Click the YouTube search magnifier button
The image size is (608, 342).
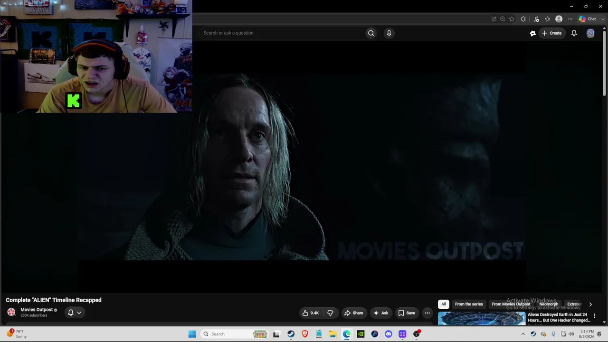point(371,33)
